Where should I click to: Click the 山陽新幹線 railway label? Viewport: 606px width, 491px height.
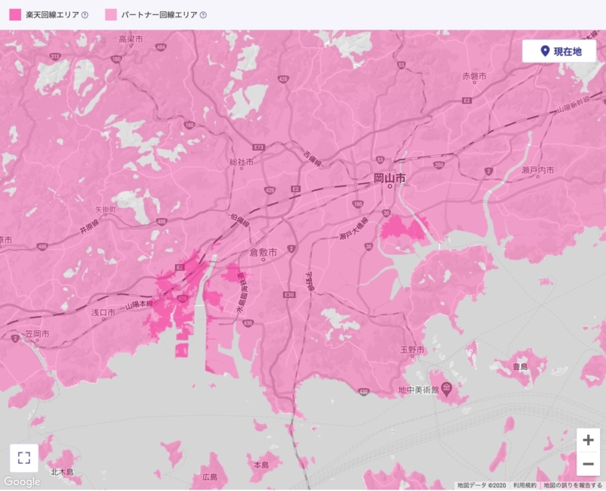[x=573, y=104]
